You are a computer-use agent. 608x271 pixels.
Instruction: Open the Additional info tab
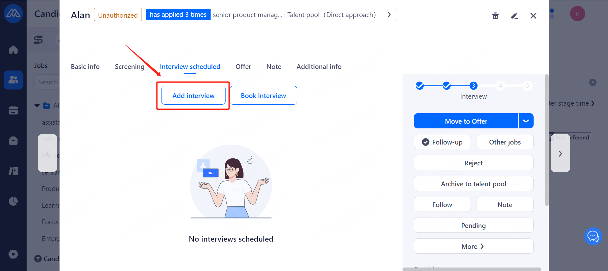pos(319,67)
